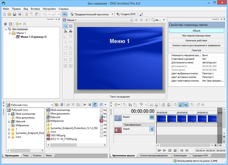Click the new project icon
This screenshot has width=228, height=165.
tap(4, 14)
